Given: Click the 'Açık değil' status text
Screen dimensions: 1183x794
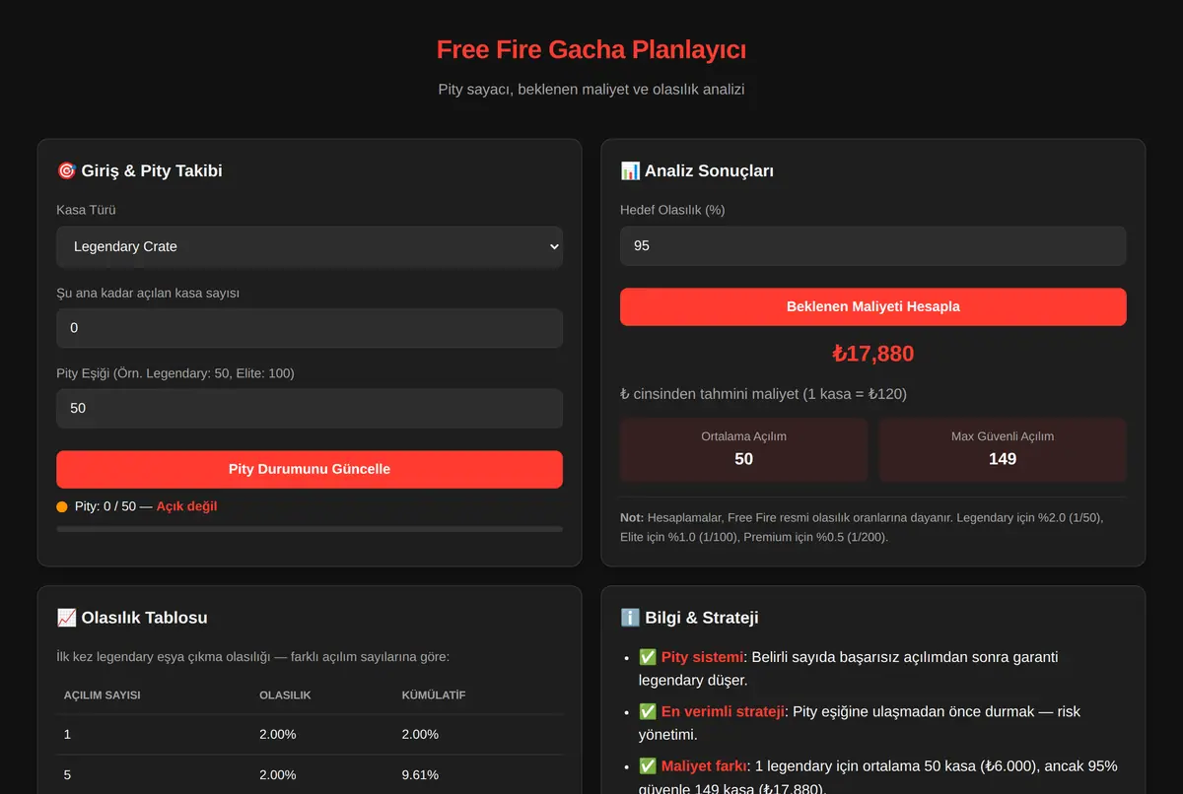Looking at the screenshot, I should [x=186, y=506].
